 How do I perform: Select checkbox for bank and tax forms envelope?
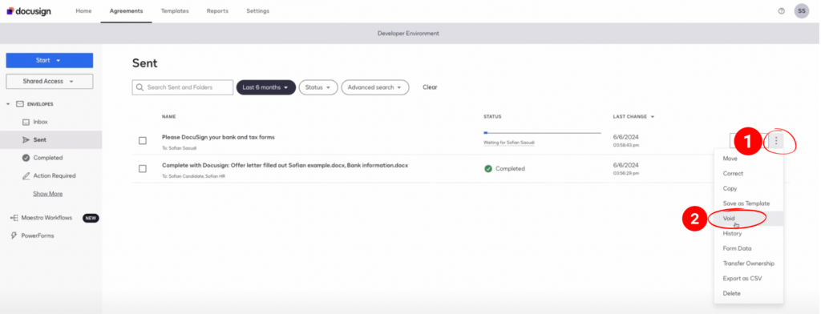[x=143, y=141]
